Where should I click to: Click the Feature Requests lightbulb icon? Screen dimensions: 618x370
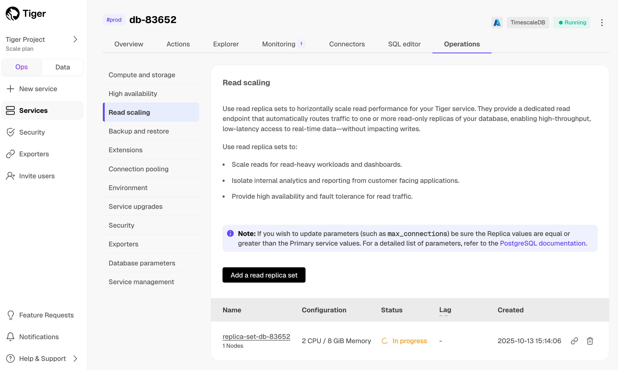tap(10, 315)
